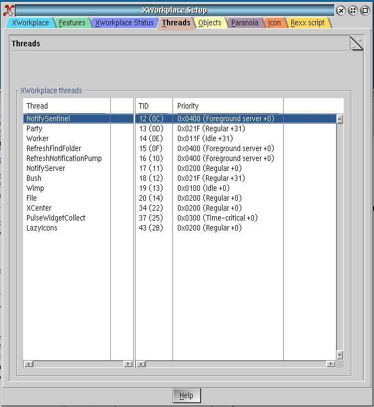Viewport: 374px width, 407px height.
Task: Select the XCenter thread
Action: click(39, 208)
